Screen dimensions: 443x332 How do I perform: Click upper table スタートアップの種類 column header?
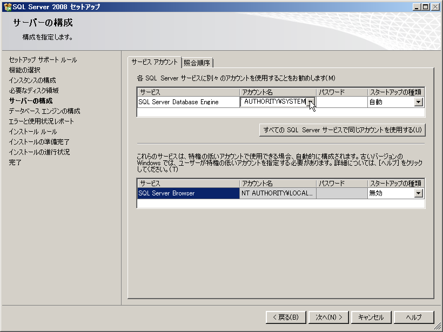point(396,92)
